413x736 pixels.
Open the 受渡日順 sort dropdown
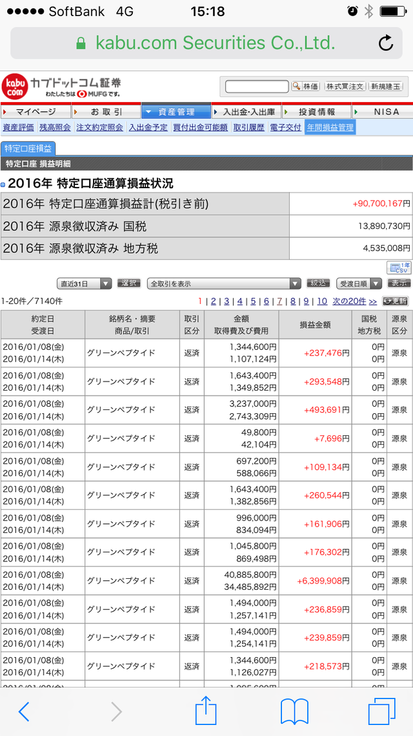(359, 283)
